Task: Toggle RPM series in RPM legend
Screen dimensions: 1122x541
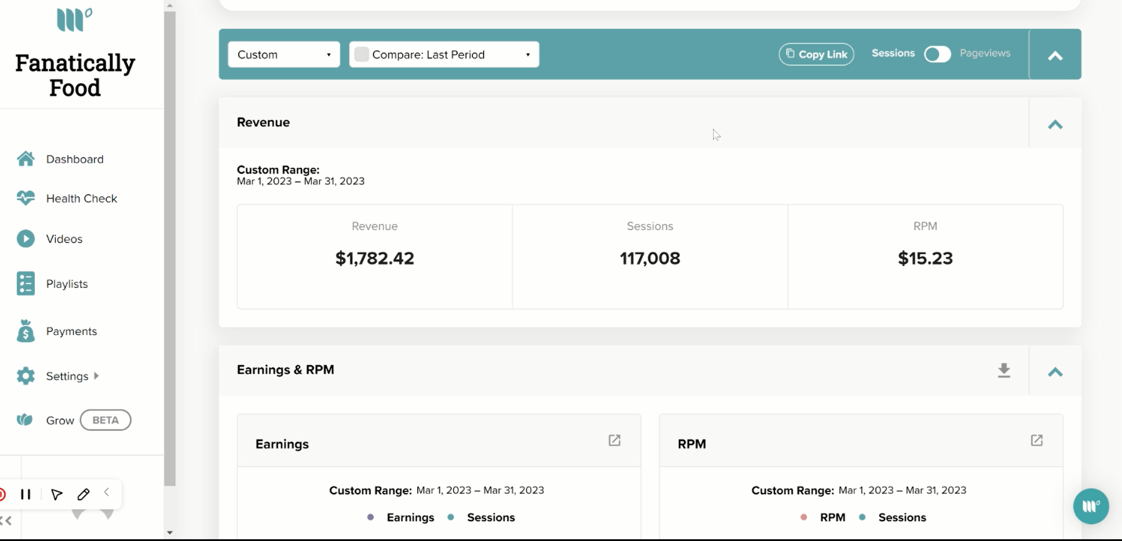Action: click(823, 517)
